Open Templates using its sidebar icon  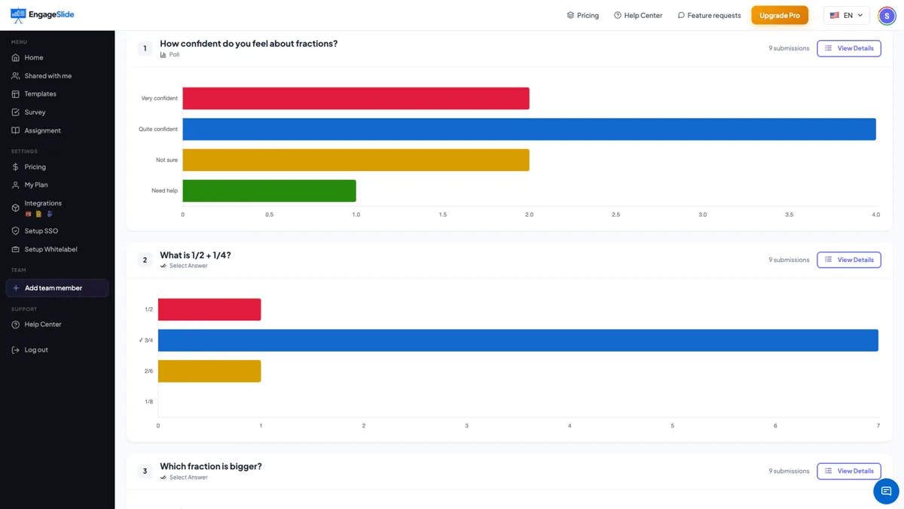tap(16, 94)
